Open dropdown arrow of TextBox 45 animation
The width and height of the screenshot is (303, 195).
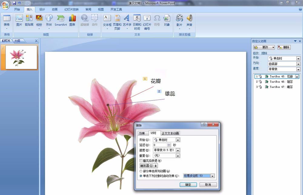click(297, 77)
